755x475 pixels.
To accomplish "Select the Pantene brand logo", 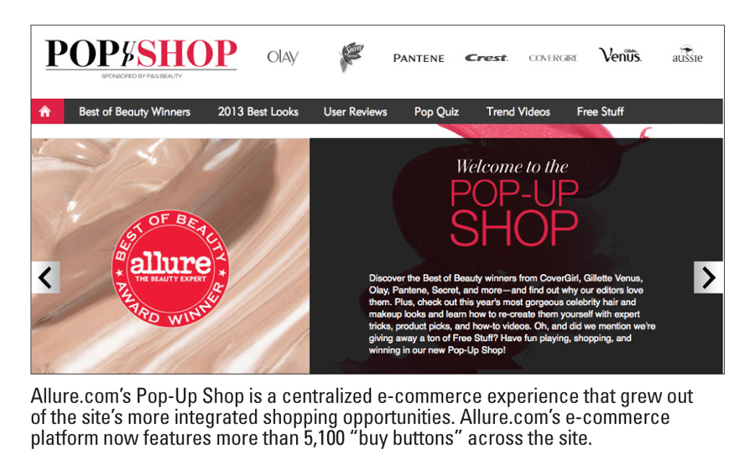I will coord(419,58).
